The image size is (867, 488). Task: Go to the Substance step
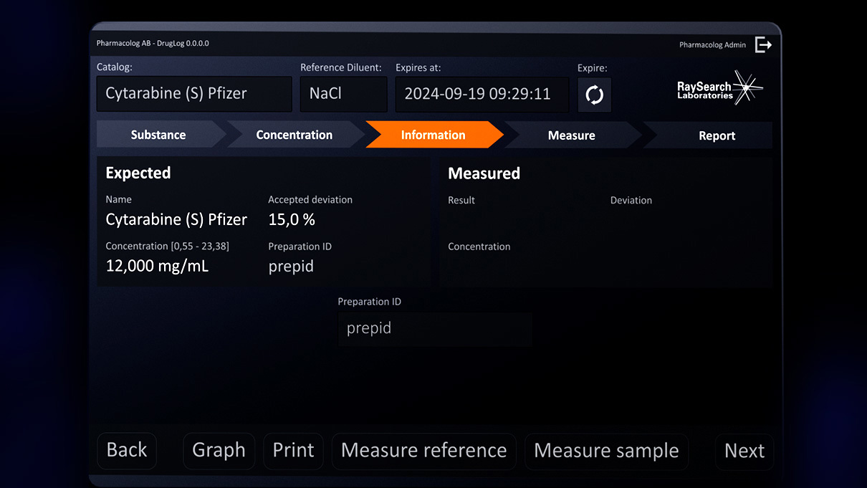[158, 135]
